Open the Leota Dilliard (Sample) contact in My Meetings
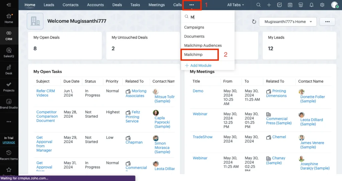 coord(312,122)
